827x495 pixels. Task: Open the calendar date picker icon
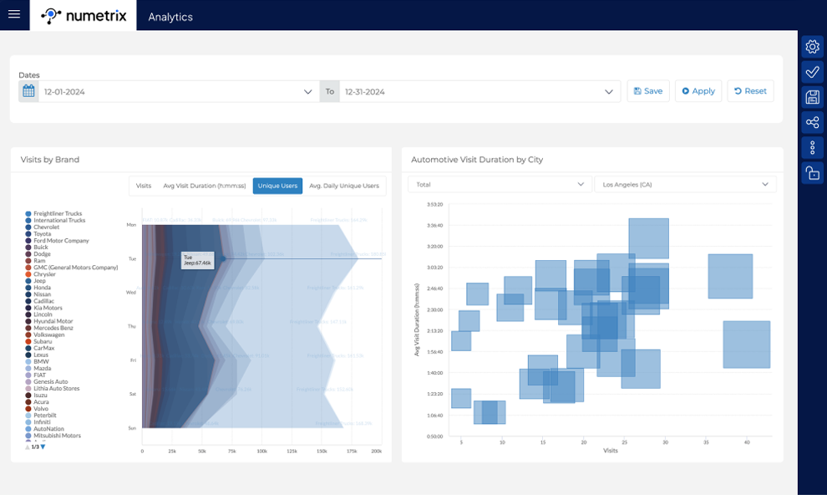click(x=28, y=91)
